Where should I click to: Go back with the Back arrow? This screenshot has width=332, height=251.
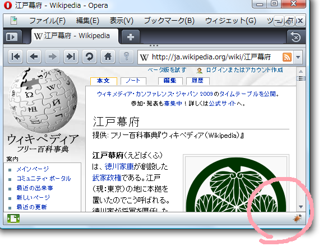(34, 57)
